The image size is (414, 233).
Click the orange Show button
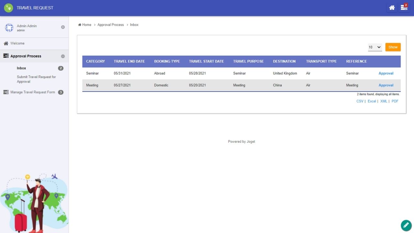(393, 47)
